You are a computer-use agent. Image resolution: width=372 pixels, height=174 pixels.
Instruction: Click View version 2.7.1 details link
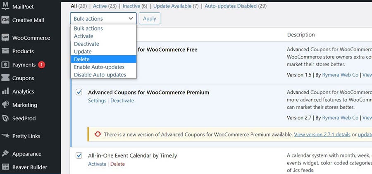click(x=322, y=135)
